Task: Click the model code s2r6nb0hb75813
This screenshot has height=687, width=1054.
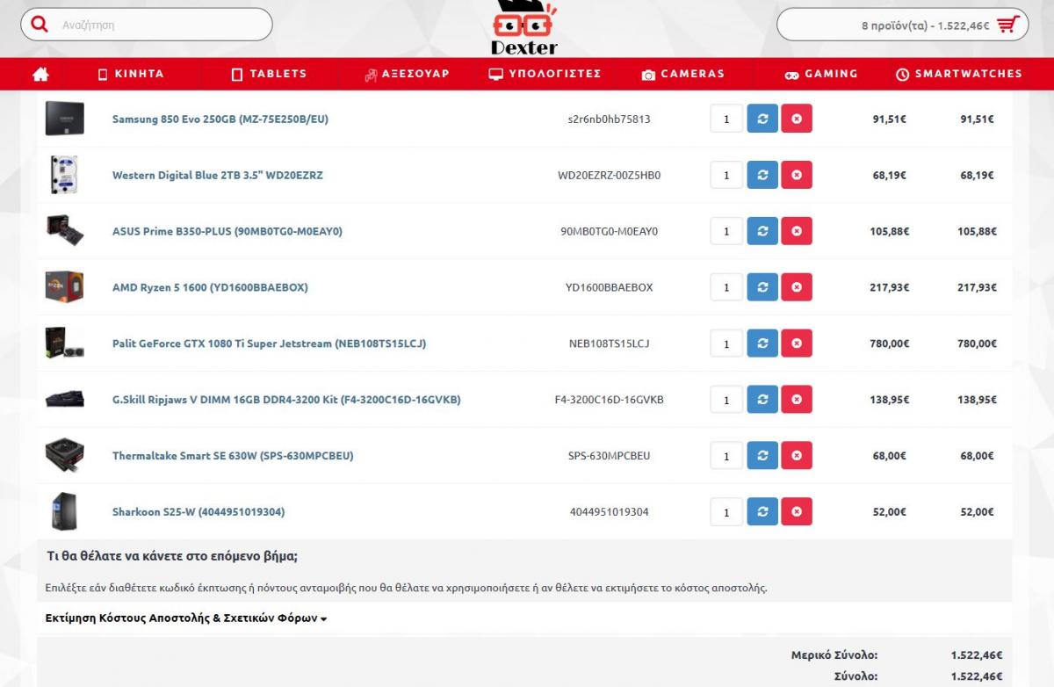Action: 610,119
